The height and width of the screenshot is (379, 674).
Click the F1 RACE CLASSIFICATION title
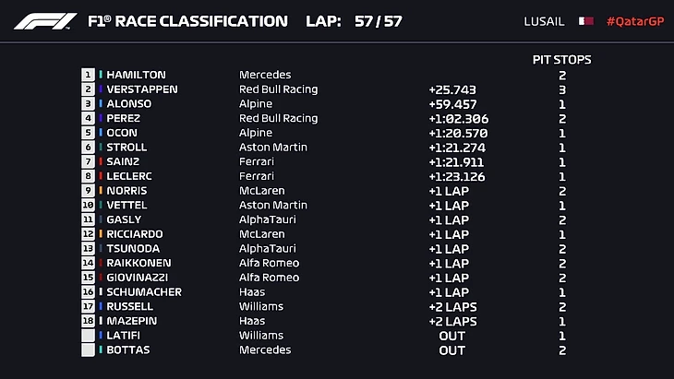(x=187, y=21)
